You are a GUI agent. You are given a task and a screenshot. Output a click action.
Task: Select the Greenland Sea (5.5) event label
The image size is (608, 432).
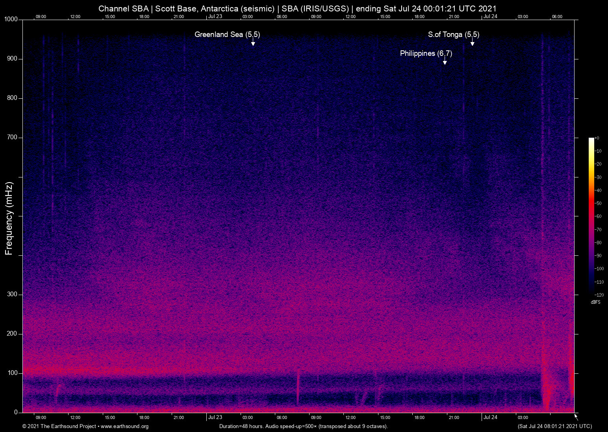coord(227,35)
